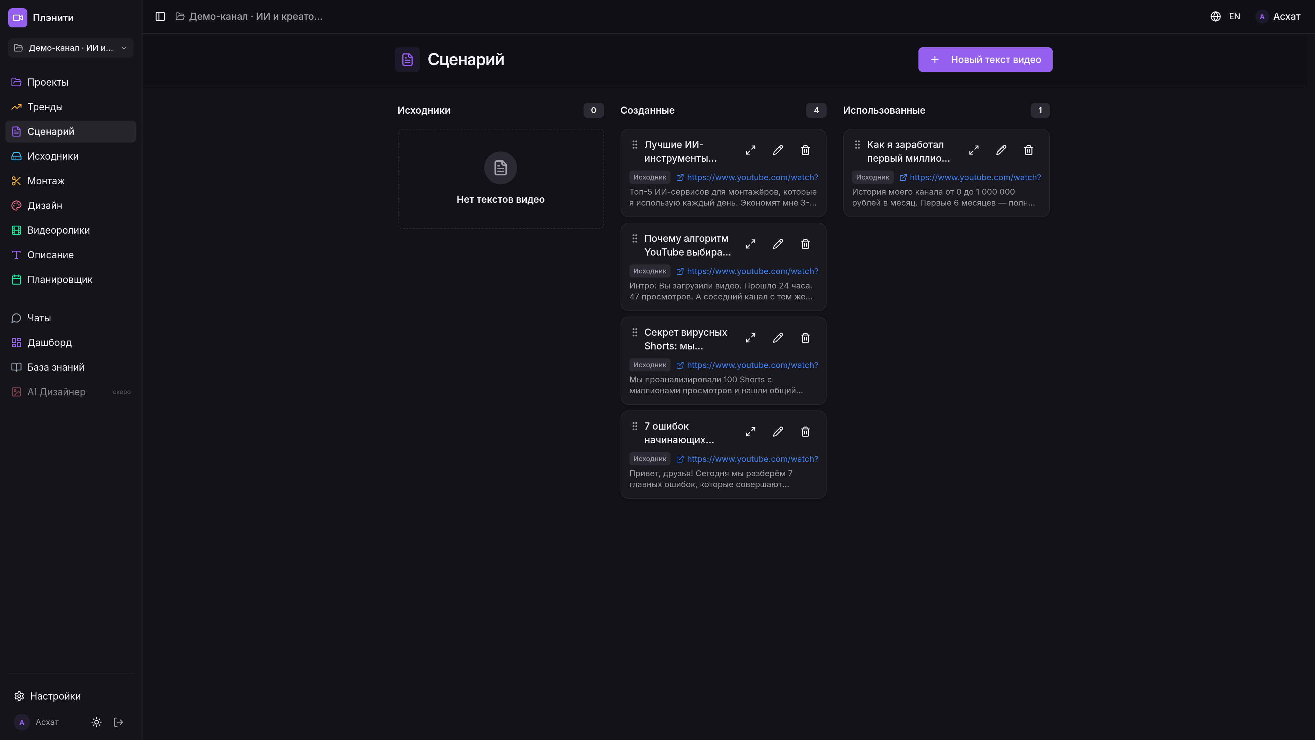This screenshot has height=740, width=1315.
Task: Edit the 'Как я заработал' script
Action: coord(1002,150)
